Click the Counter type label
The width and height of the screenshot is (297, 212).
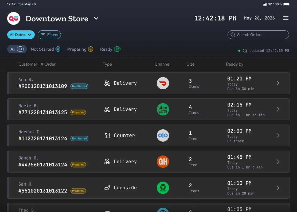(124, 135)
